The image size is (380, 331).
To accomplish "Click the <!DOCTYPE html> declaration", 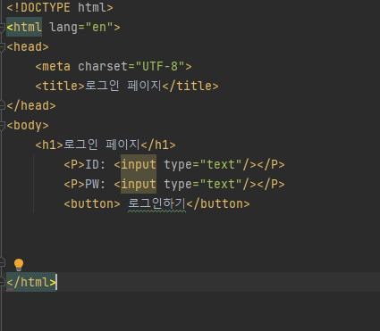I will coord(60,7).
